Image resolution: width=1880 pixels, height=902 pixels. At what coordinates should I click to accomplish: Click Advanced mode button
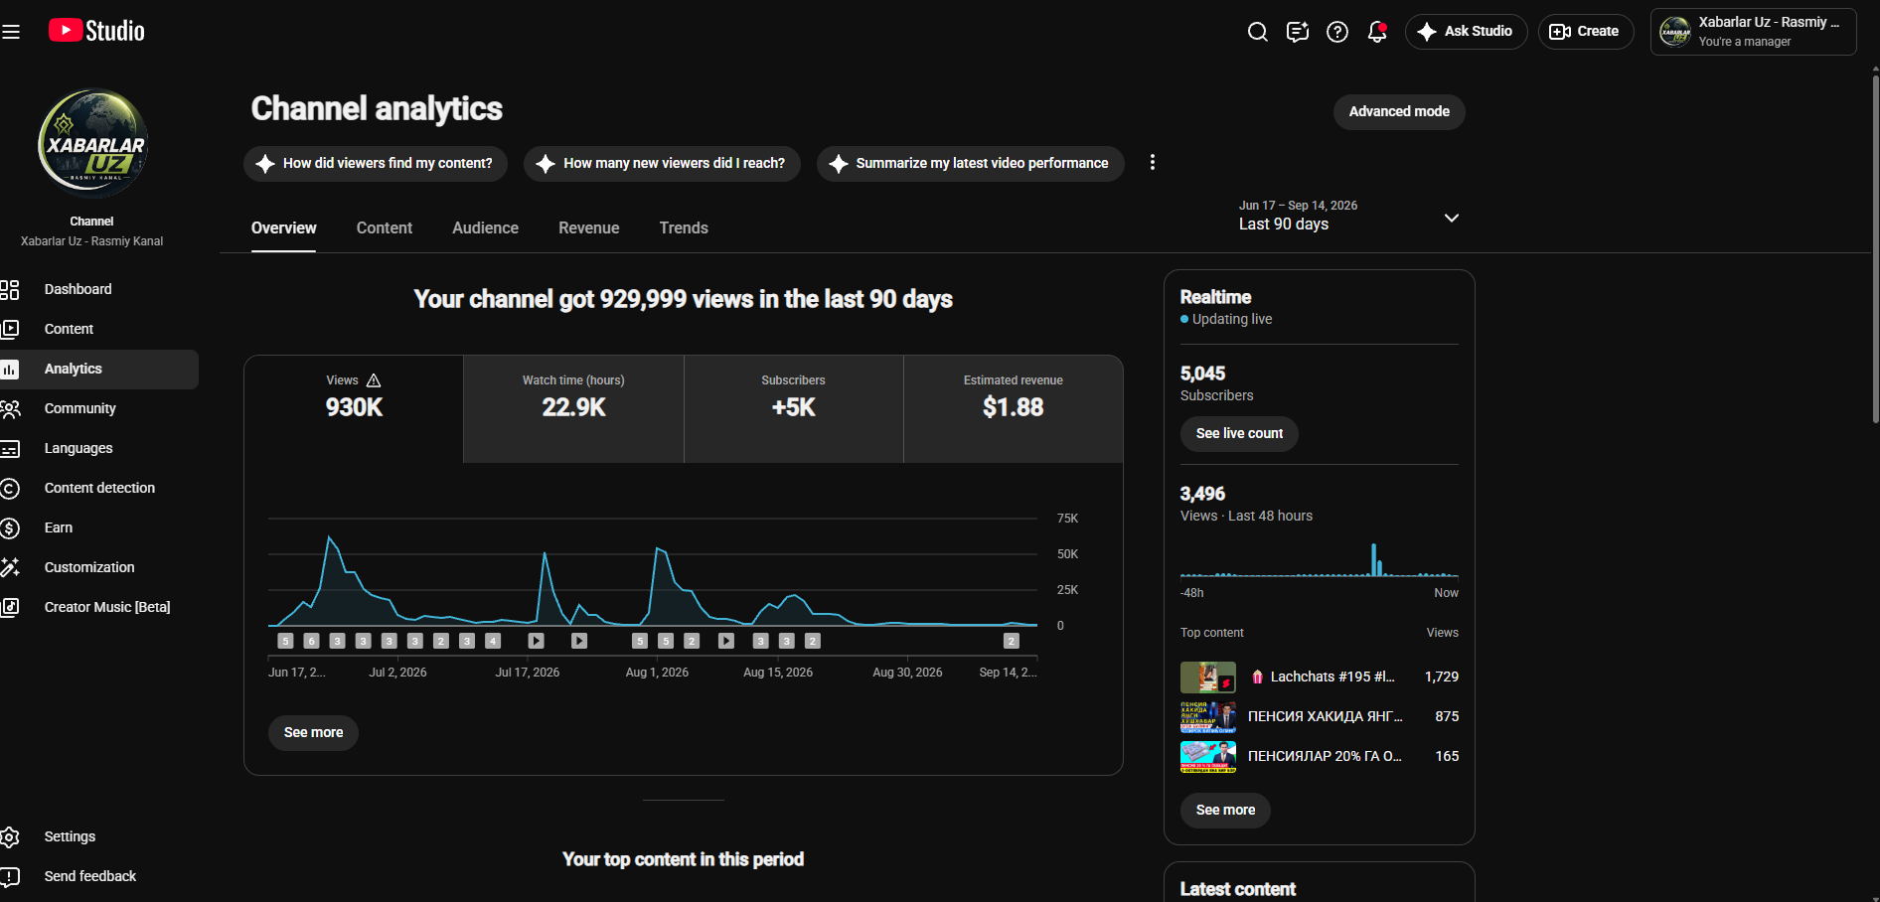1399,112
